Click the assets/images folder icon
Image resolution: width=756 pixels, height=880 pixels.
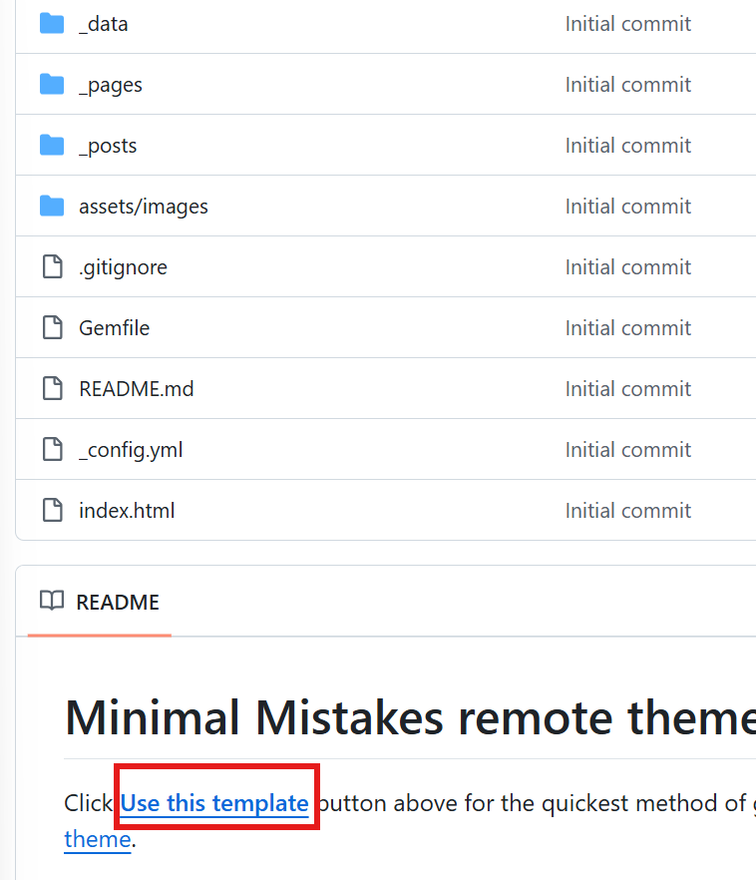pos(52,207)
